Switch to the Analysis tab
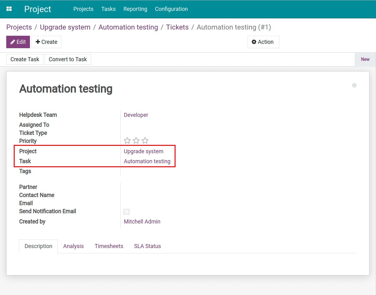 pyautogui.click(x=73, y=246)
